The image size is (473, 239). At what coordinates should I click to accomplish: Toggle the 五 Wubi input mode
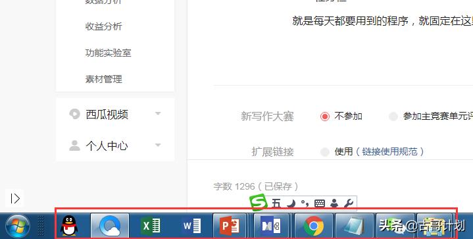pos(276,203)
